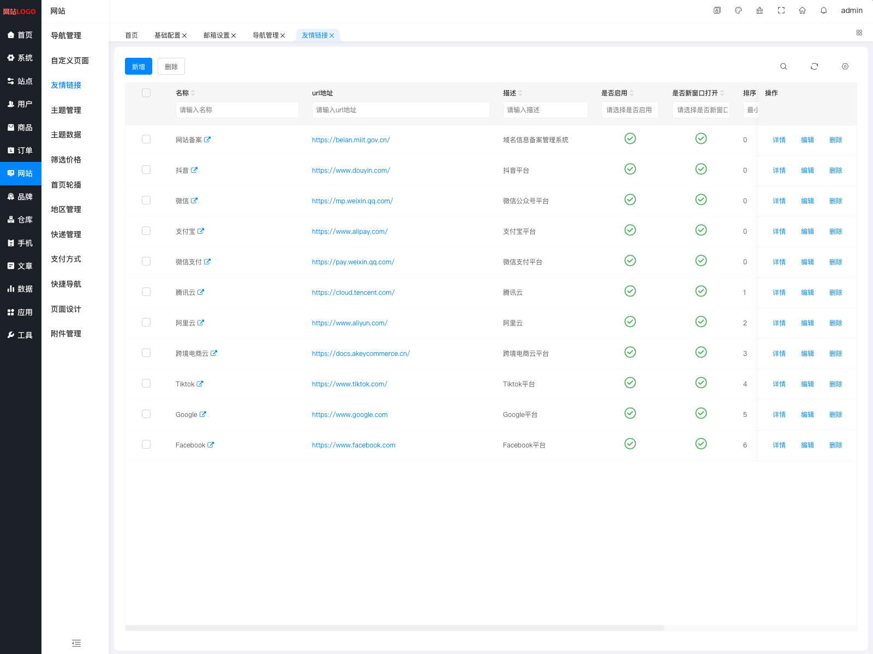Click the table search magnifier icon
The width and height of the screenshot is (873, 654).
click(784, 66)
